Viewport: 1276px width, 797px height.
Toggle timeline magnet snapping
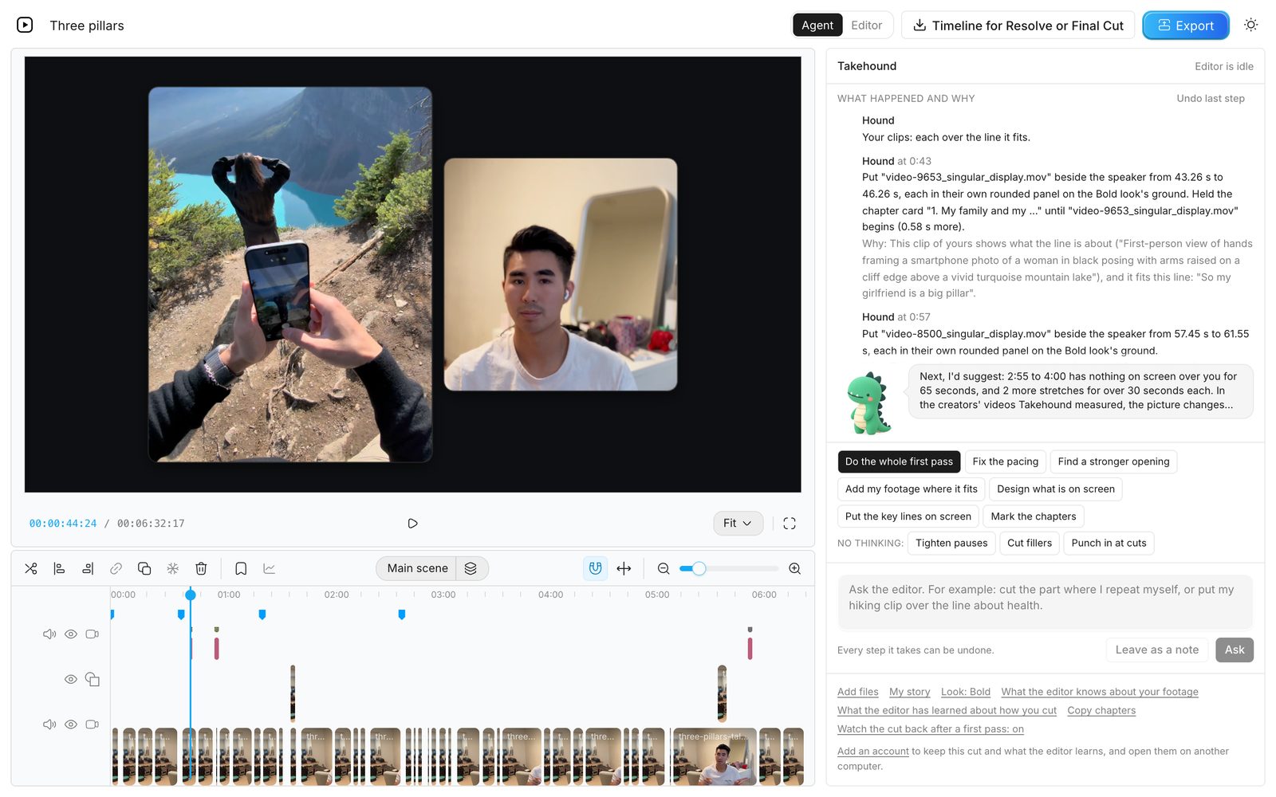595,568
